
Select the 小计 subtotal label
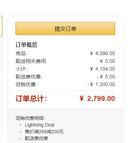[x=22, y=69]
